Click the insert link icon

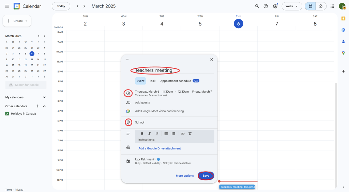[183, 134]
